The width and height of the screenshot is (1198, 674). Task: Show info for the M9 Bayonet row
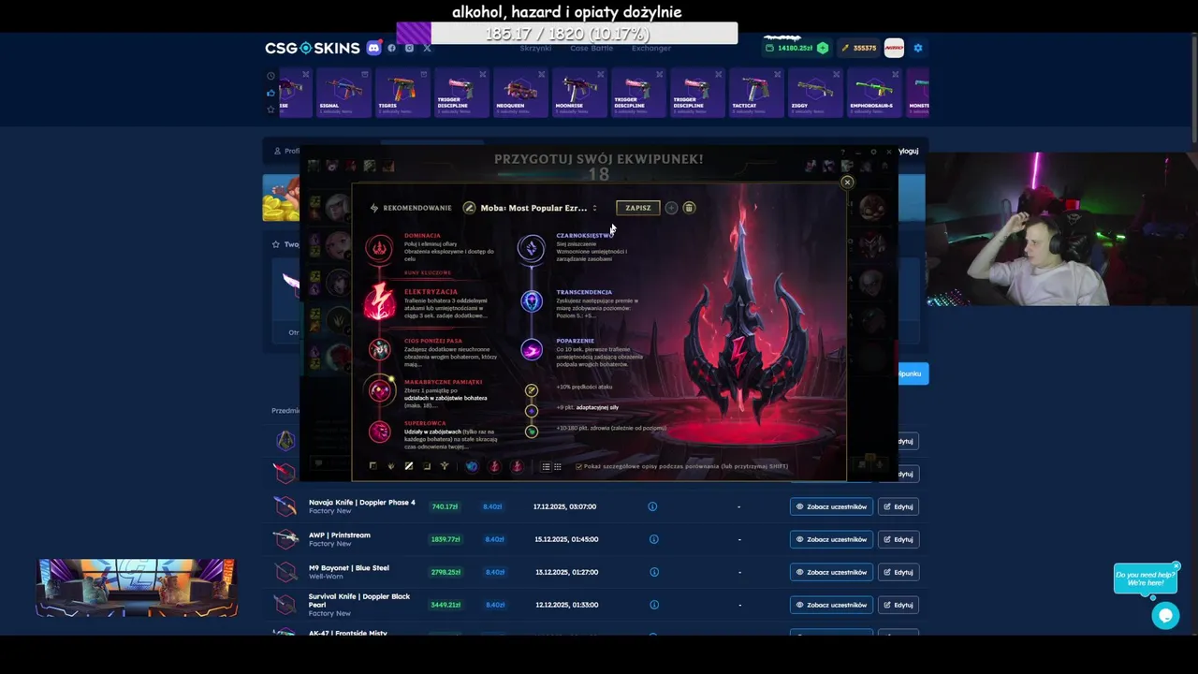(x=653, y=572)
